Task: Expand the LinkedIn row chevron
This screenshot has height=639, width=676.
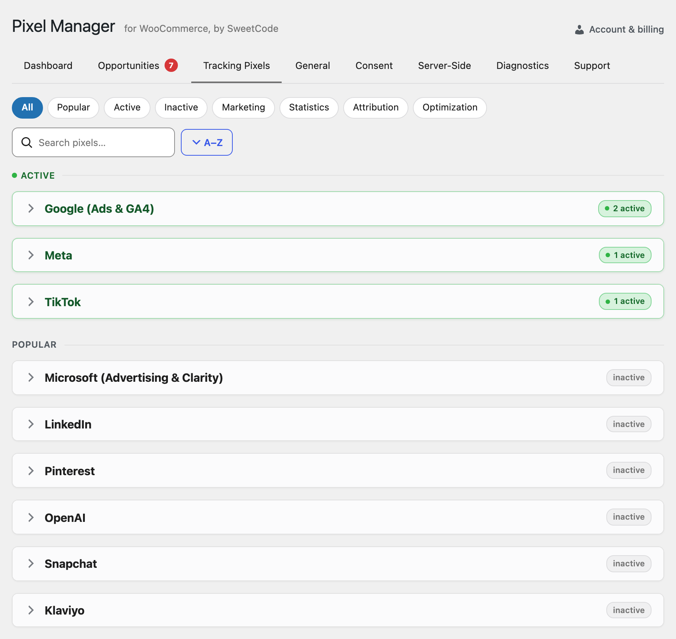Action: coord(31,424)
